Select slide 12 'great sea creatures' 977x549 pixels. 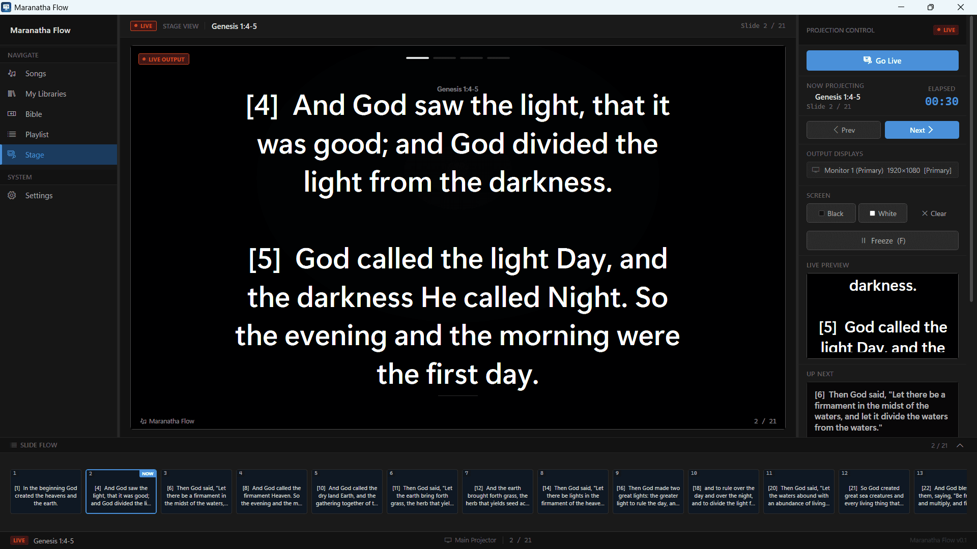pos(874,491)
